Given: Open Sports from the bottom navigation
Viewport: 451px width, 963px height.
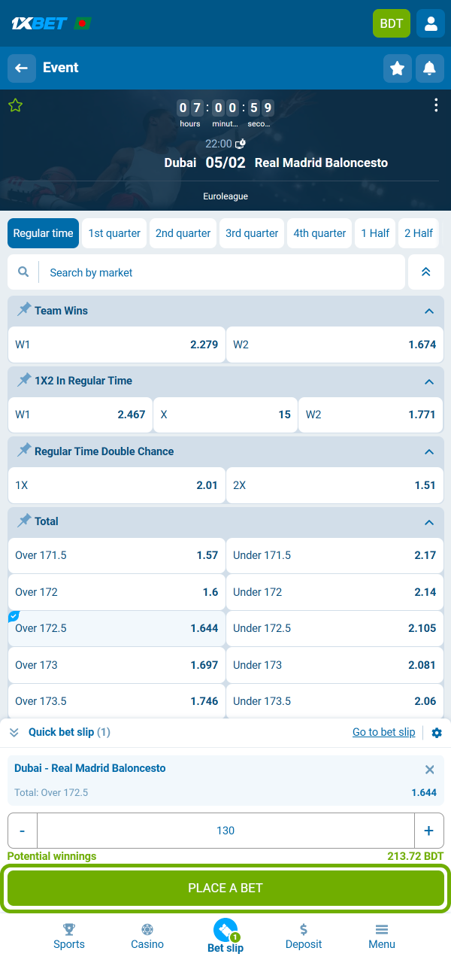Looking at the screenshot, I should pyautogui.click(x=68, y=935).
